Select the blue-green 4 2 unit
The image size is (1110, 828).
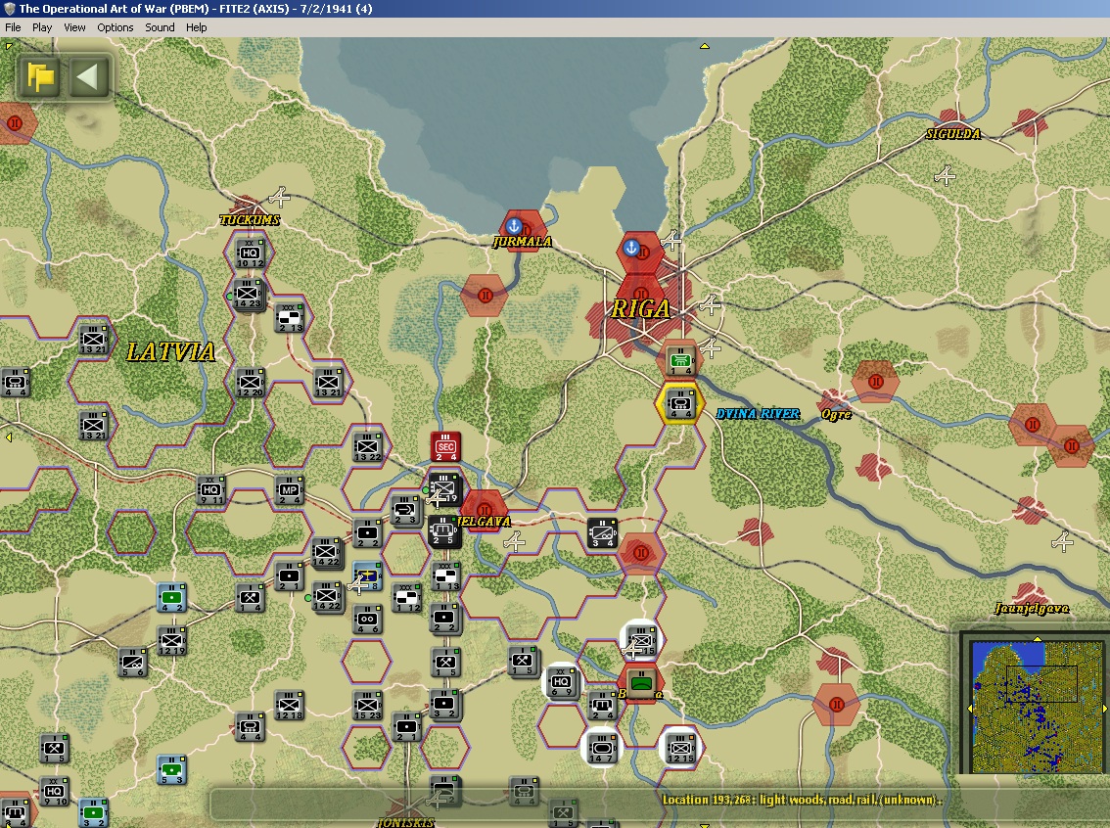[x=171, y=597]
